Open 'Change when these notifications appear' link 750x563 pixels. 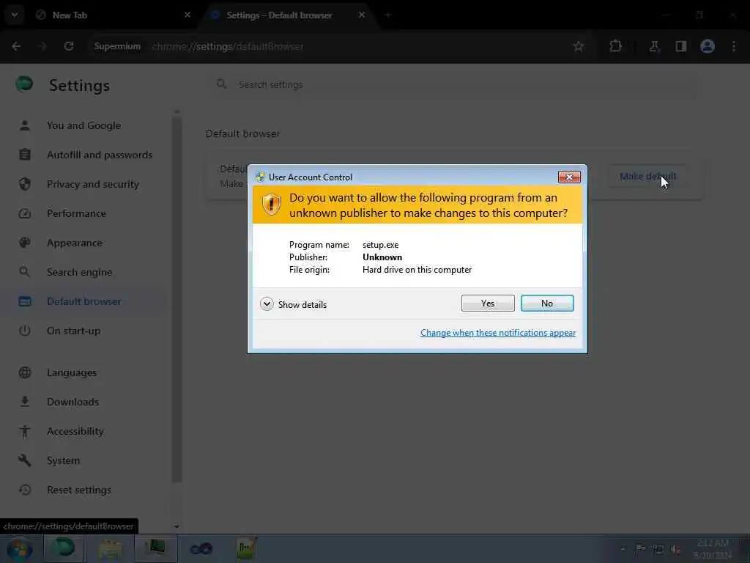(497, 333)
